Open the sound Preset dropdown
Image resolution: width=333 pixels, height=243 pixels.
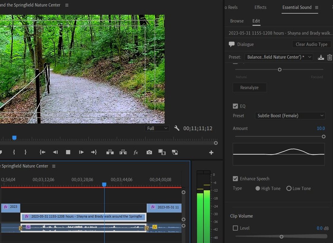(x=279, y=57)
